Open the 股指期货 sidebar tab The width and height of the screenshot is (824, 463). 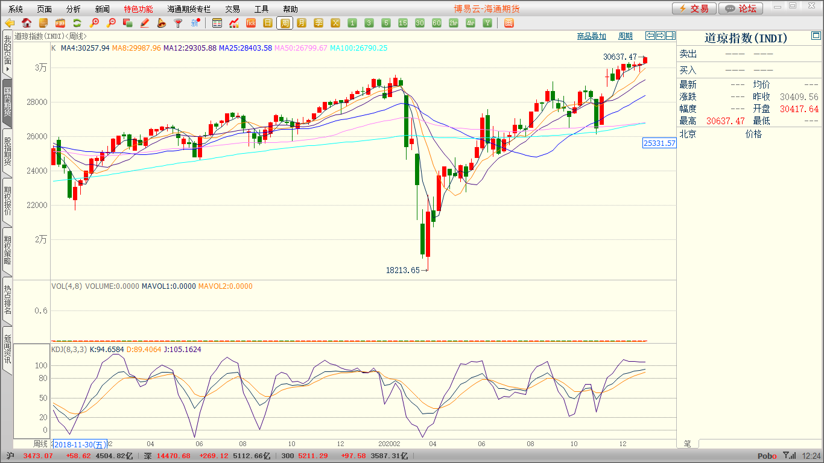pos(7,151)
